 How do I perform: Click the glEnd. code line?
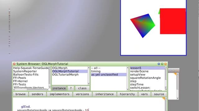click(26, 107)
